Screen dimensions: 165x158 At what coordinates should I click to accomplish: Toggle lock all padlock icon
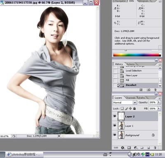[134, 108]
